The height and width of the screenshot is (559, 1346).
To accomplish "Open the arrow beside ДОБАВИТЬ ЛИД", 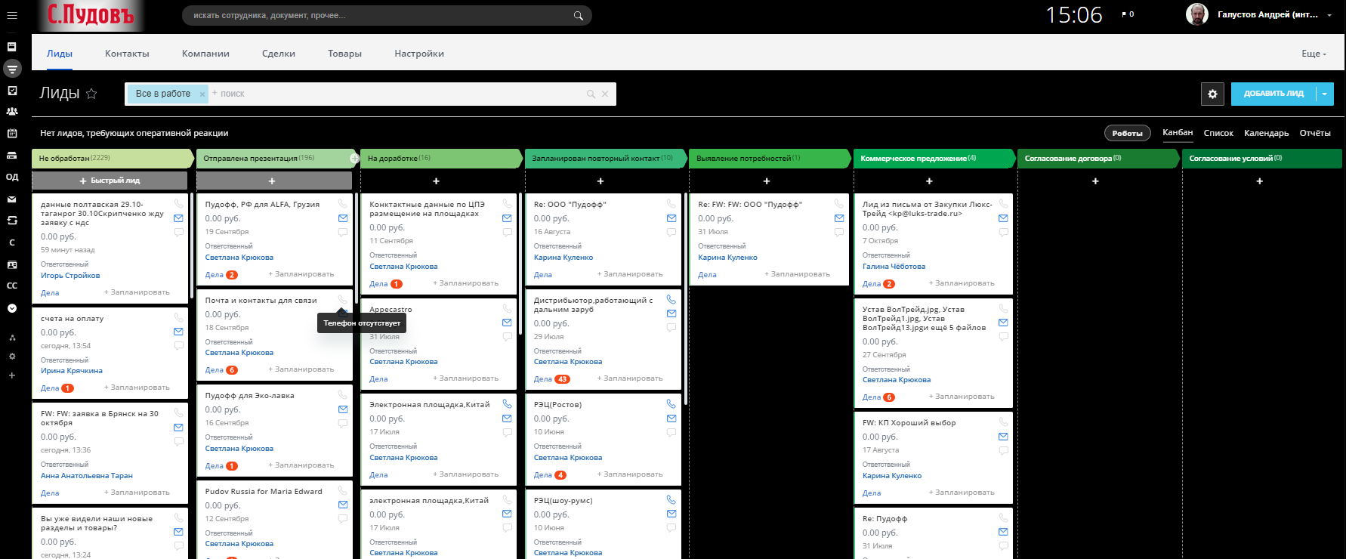I will tap(1325, 94).
